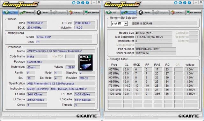Click the 761MHz frequency cell in timings table
The height and width of the screenshot is (121, 204).
tap(115, 86)
